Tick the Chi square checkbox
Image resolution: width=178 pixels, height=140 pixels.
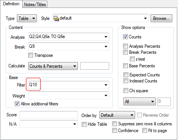pos(126,90)
